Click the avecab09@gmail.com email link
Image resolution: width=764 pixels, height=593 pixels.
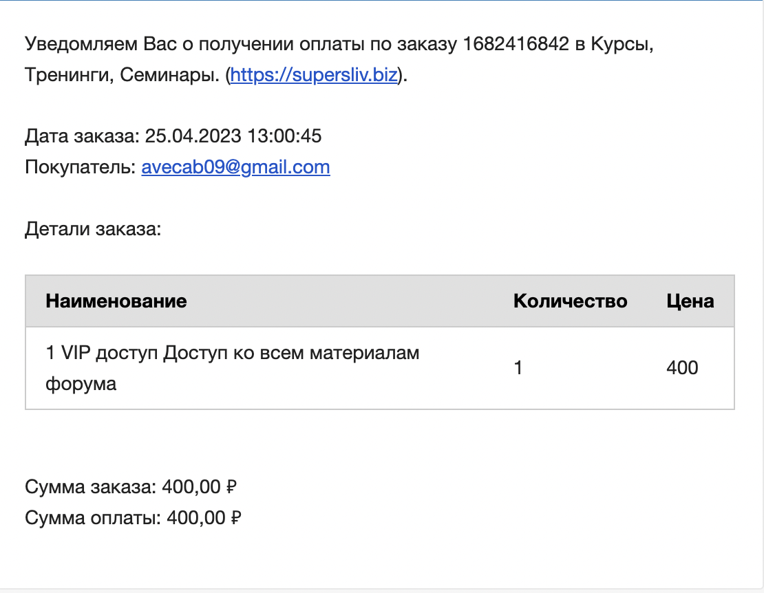236,167
